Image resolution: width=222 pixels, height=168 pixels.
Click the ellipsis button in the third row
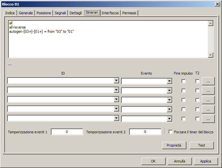click(x=208, y=100)
